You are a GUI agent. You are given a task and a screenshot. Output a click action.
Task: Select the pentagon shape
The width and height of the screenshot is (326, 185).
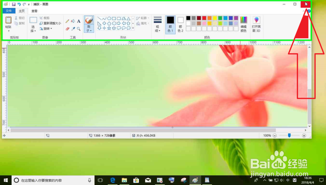(109, 23)
